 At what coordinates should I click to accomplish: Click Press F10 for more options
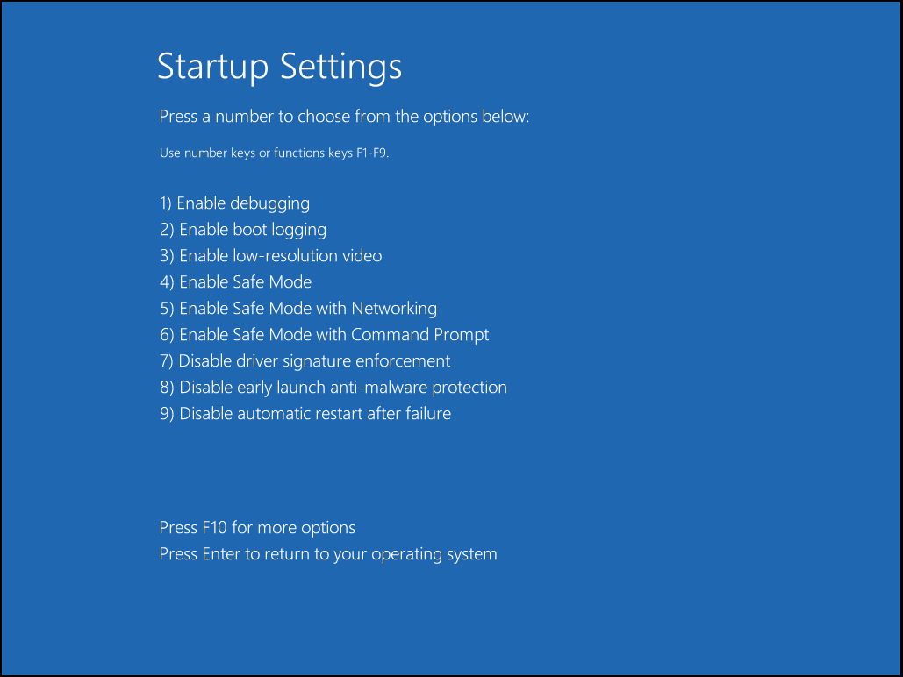(257, 527)
